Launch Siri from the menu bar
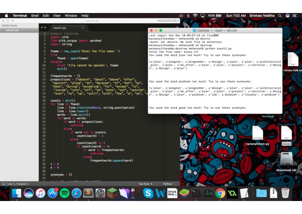Image resolution: width=302 pixels, height=214 pixels. tap(287, 16)
